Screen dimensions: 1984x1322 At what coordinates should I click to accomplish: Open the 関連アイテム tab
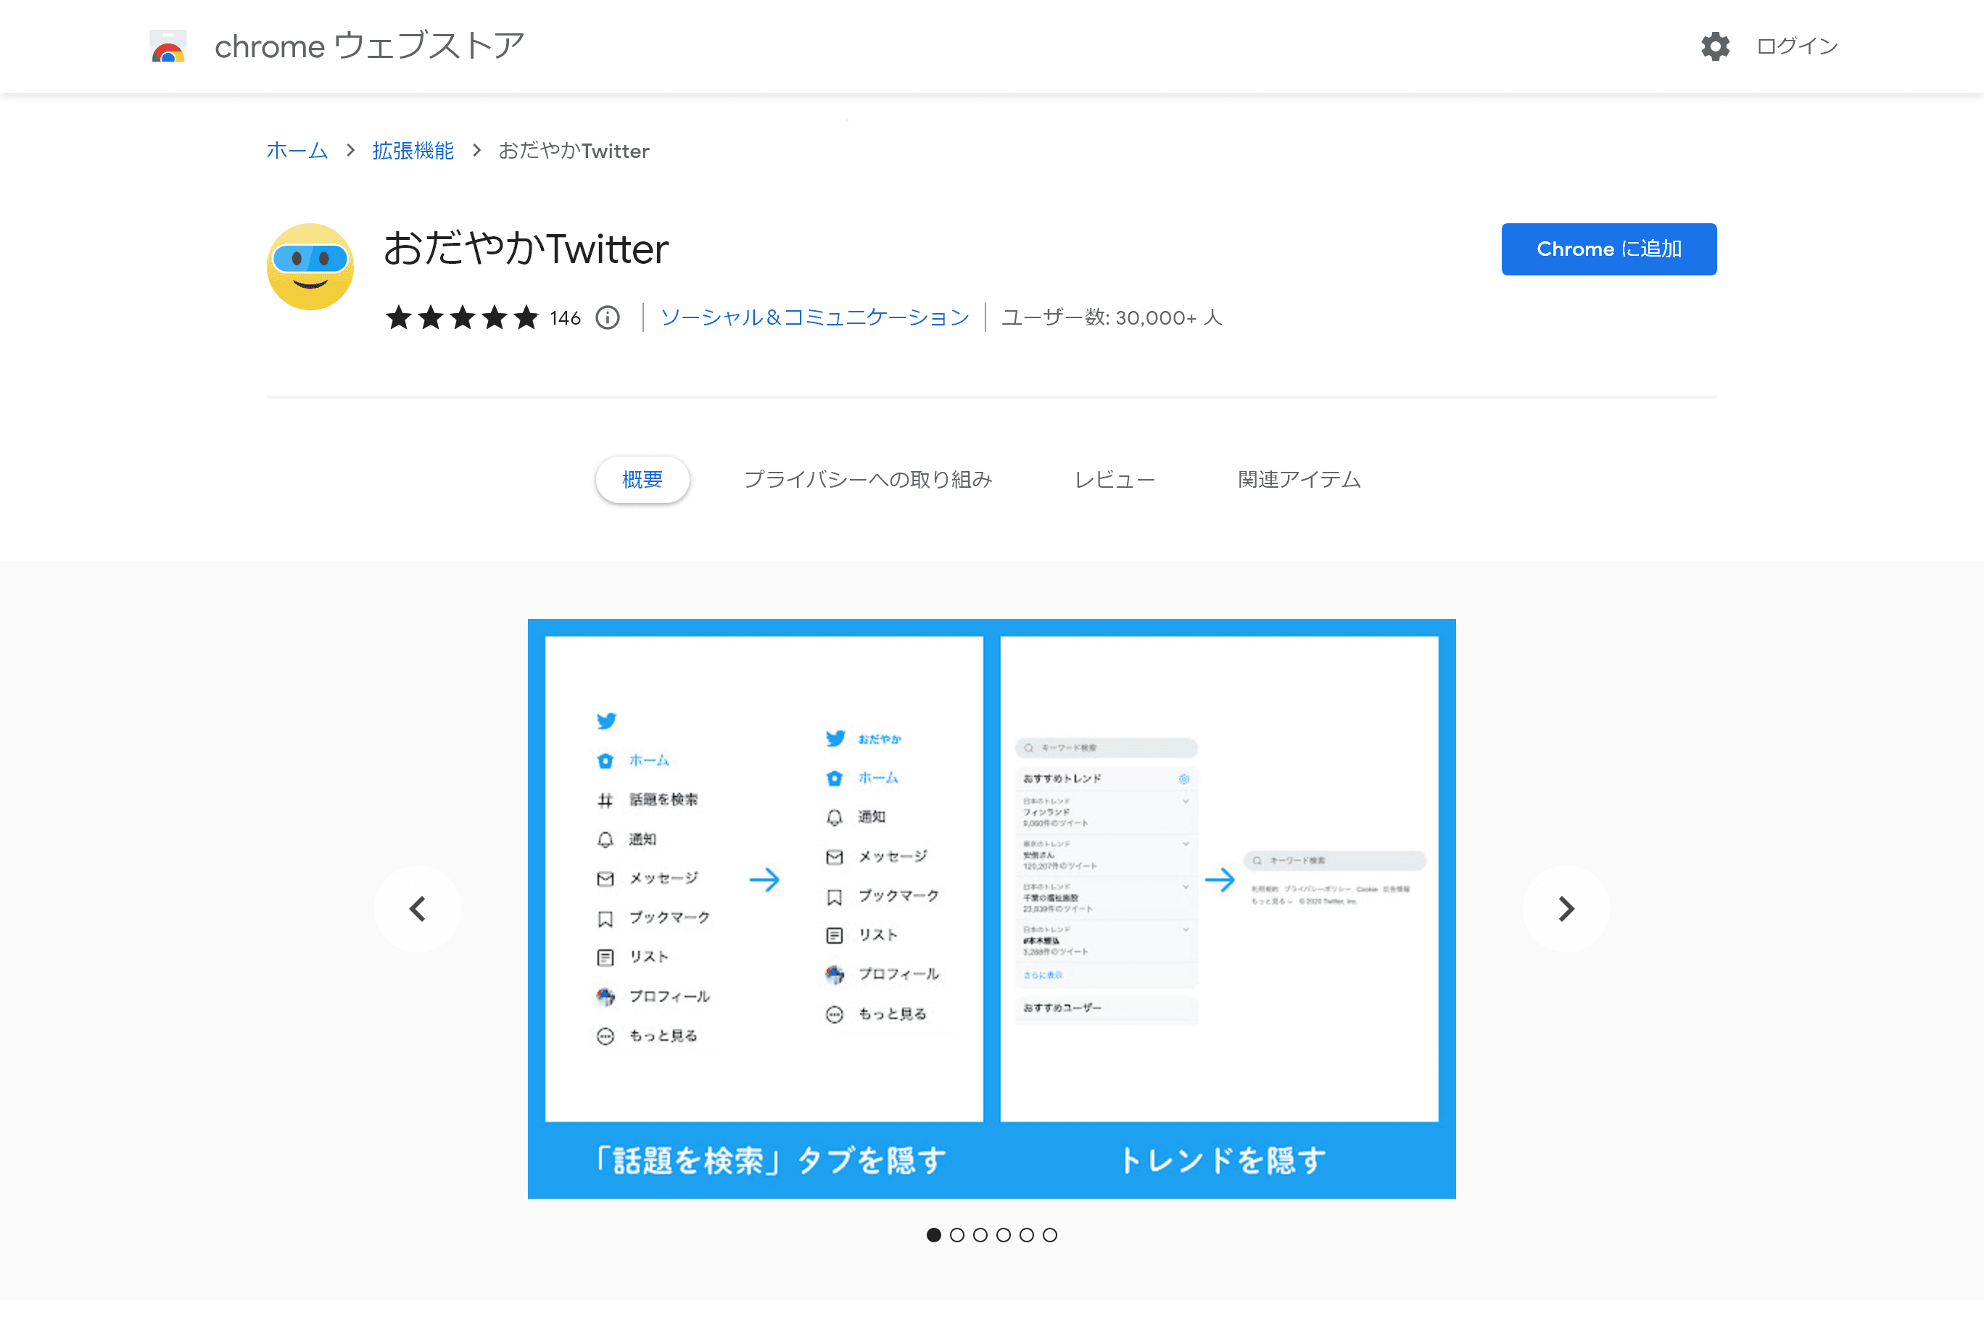[1299, 480]
